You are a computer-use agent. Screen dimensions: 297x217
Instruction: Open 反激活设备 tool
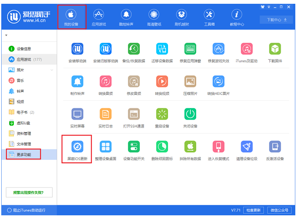[275, 146]
